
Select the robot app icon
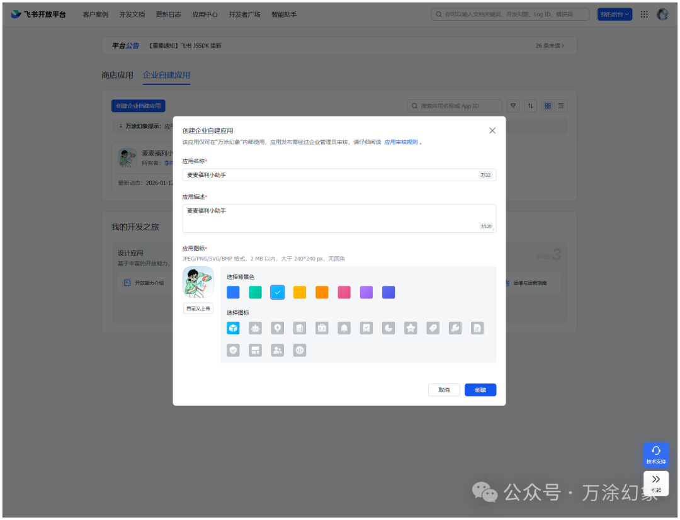255,328
